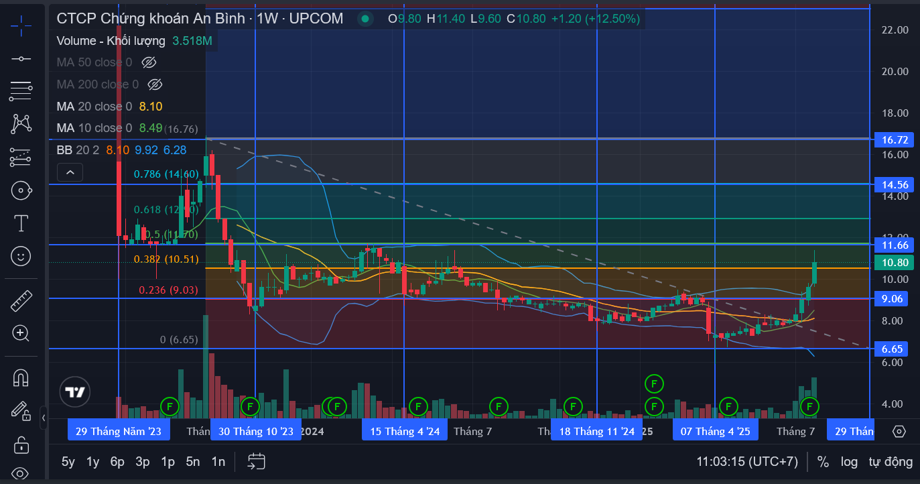
Task: Select the Text annotation tool
Action: tap(21, 223)
